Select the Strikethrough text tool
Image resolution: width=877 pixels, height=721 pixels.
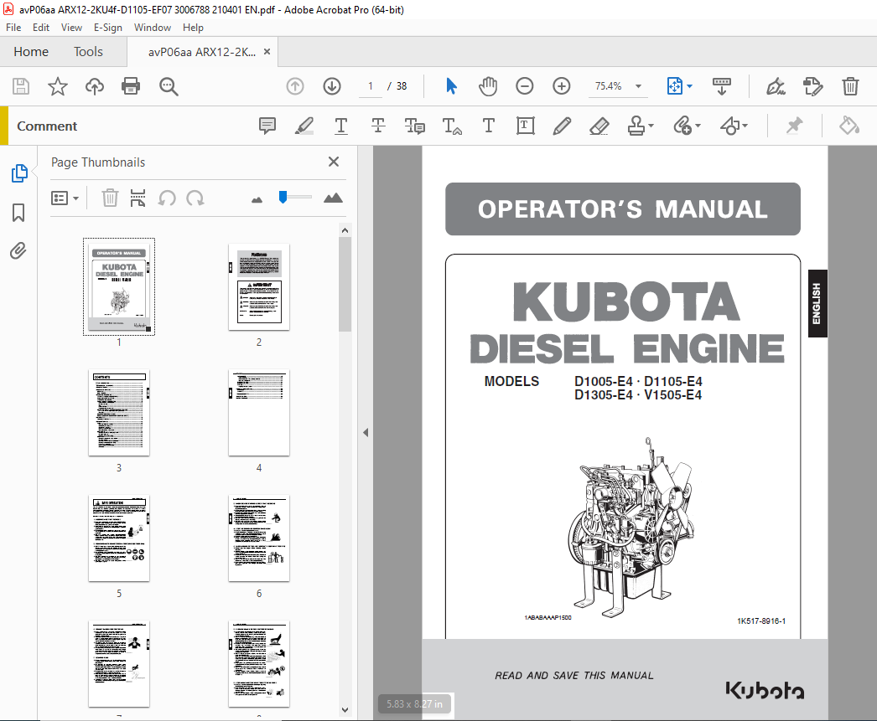378,126
